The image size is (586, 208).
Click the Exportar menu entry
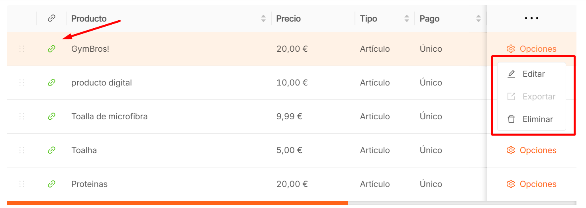pyautogui.click(x=538, y=97)
